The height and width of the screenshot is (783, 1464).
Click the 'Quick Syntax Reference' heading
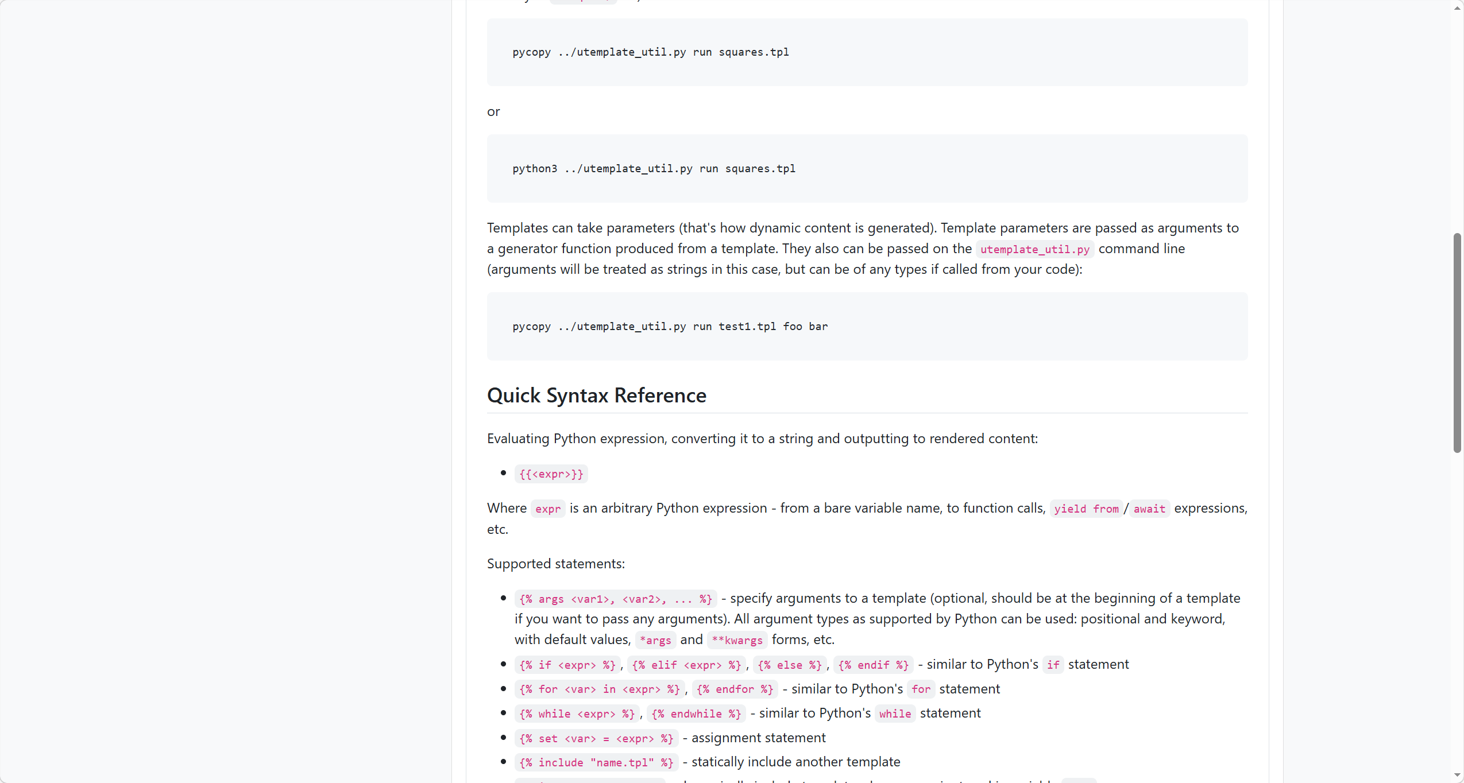(x=597, y=396)
